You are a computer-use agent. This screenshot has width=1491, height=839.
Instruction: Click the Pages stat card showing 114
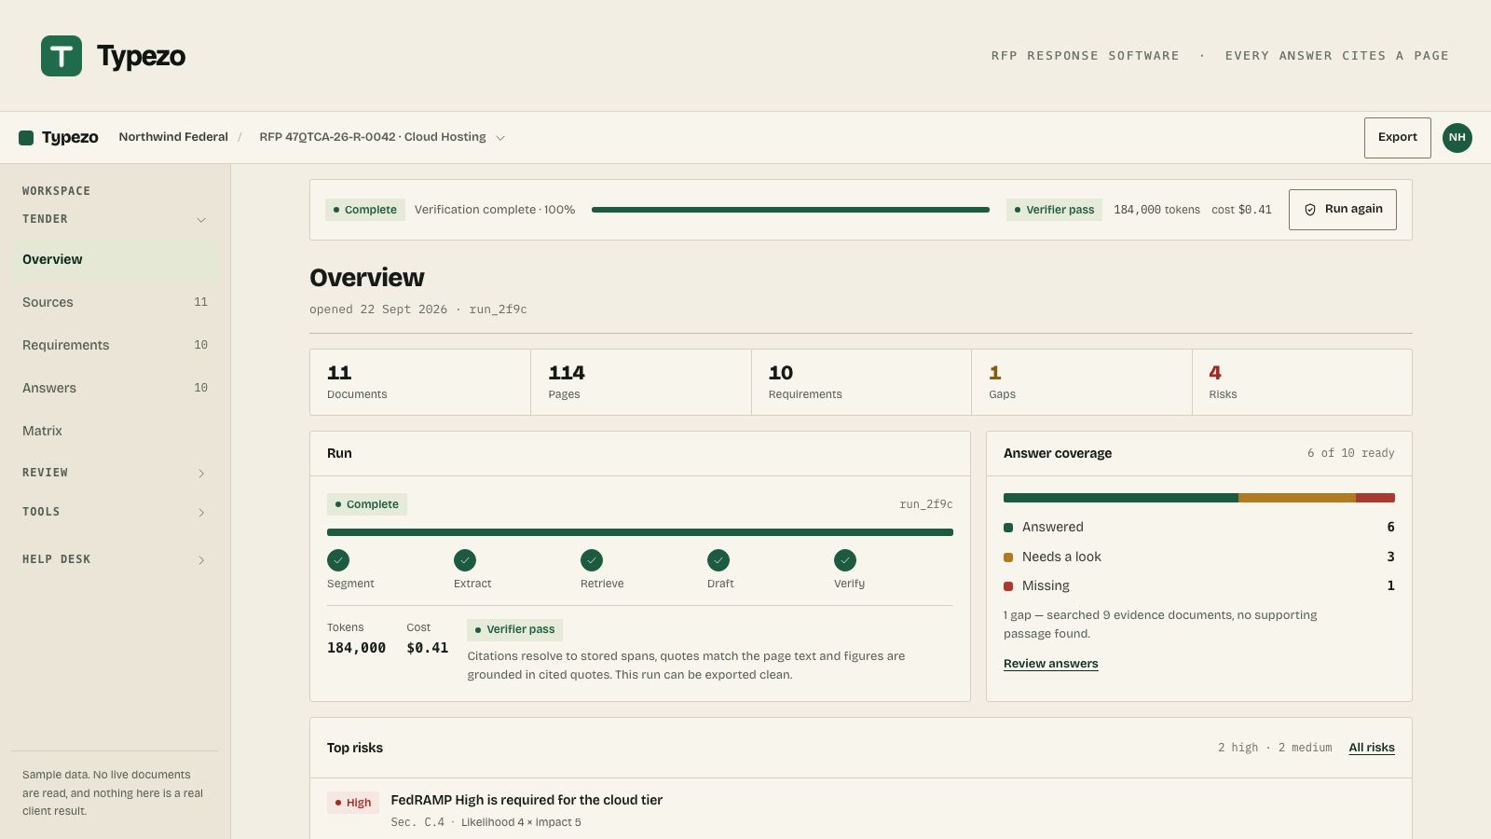pyautogui.click(x=641, y=382)
